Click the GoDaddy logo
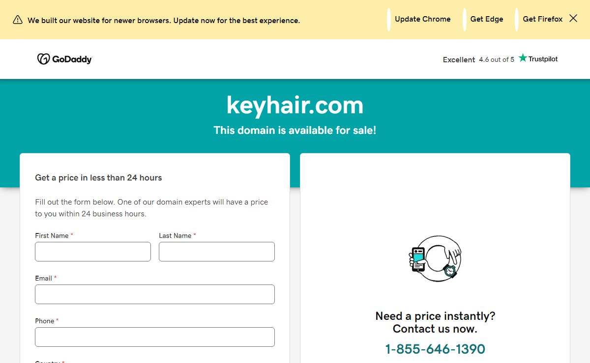 [64, 59]
